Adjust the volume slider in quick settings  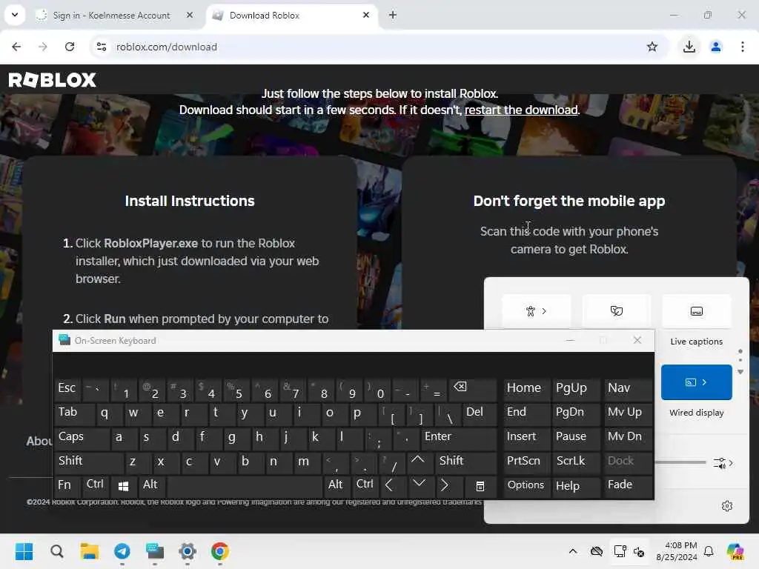[680, 462]
